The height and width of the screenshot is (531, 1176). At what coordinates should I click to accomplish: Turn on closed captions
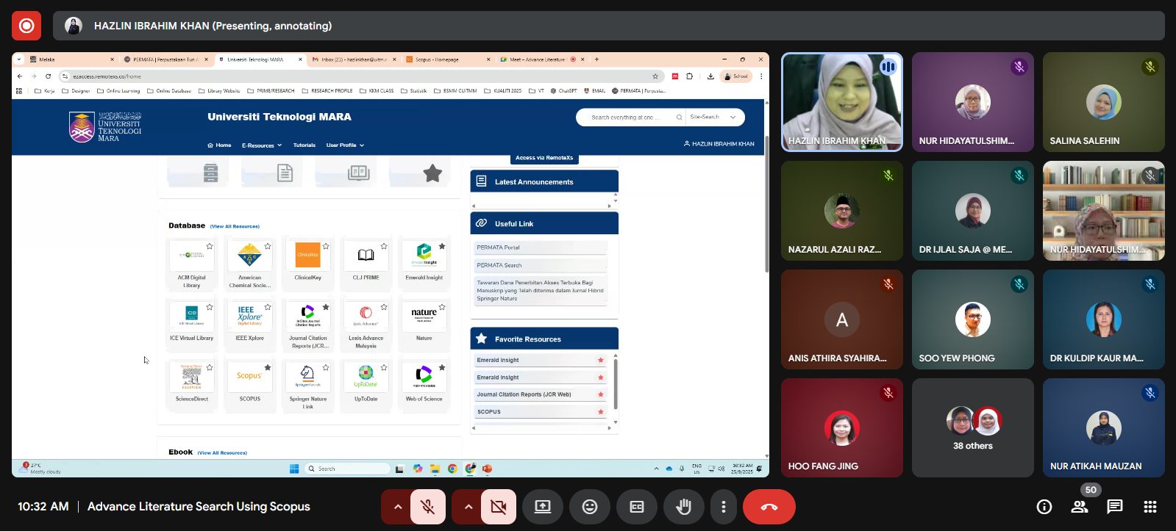point(637,507)
